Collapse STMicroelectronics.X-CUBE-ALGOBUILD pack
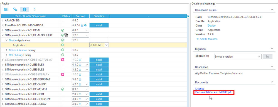 3,35
